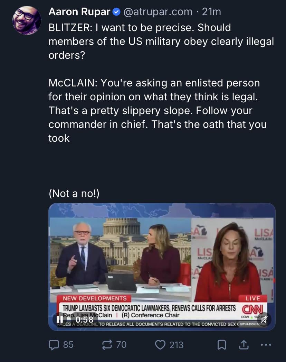
Task: Open Aaron Rupar's profile avatar
Action: coord(27,20)
